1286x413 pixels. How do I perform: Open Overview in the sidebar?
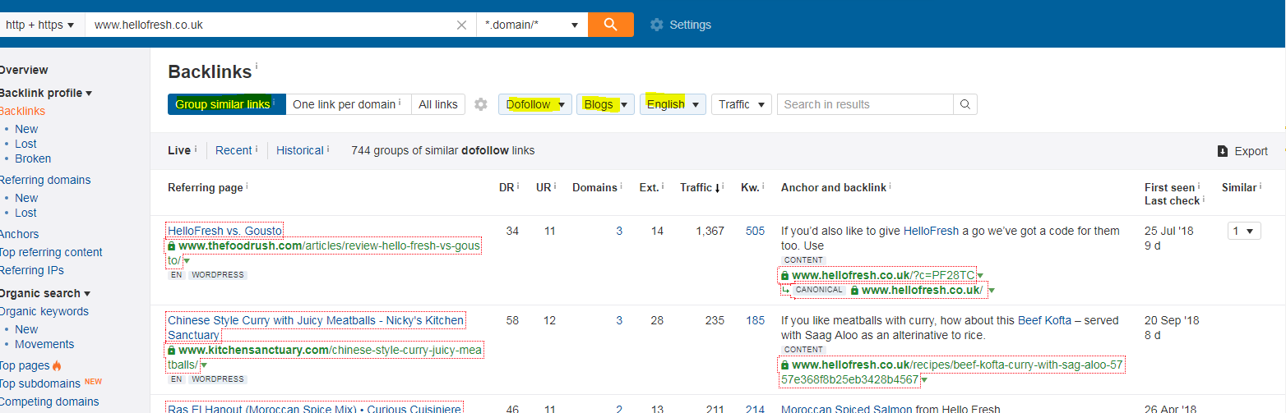click(24, 70)
